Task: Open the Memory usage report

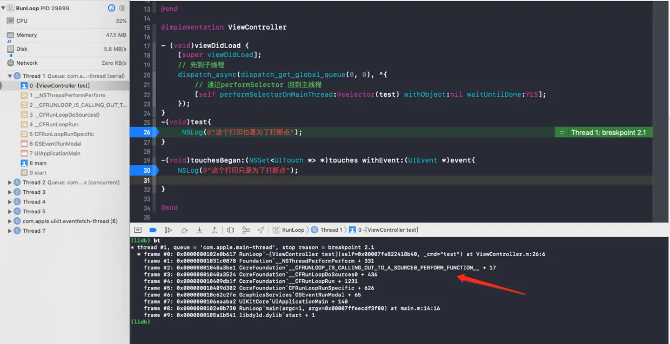Action: [x=65, y=35]
